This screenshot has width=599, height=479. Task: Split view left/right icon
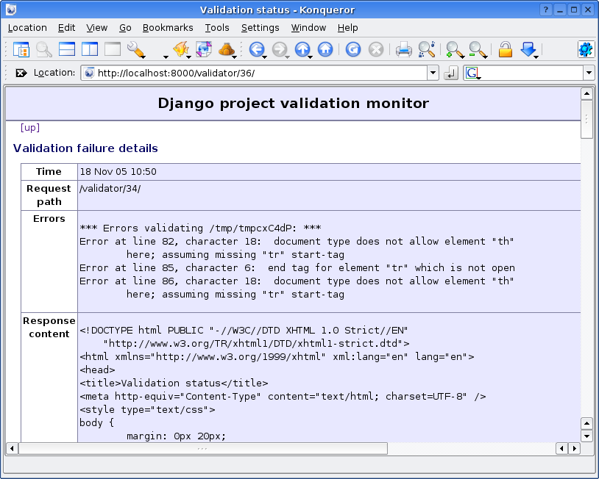click(x=90, y=49)
